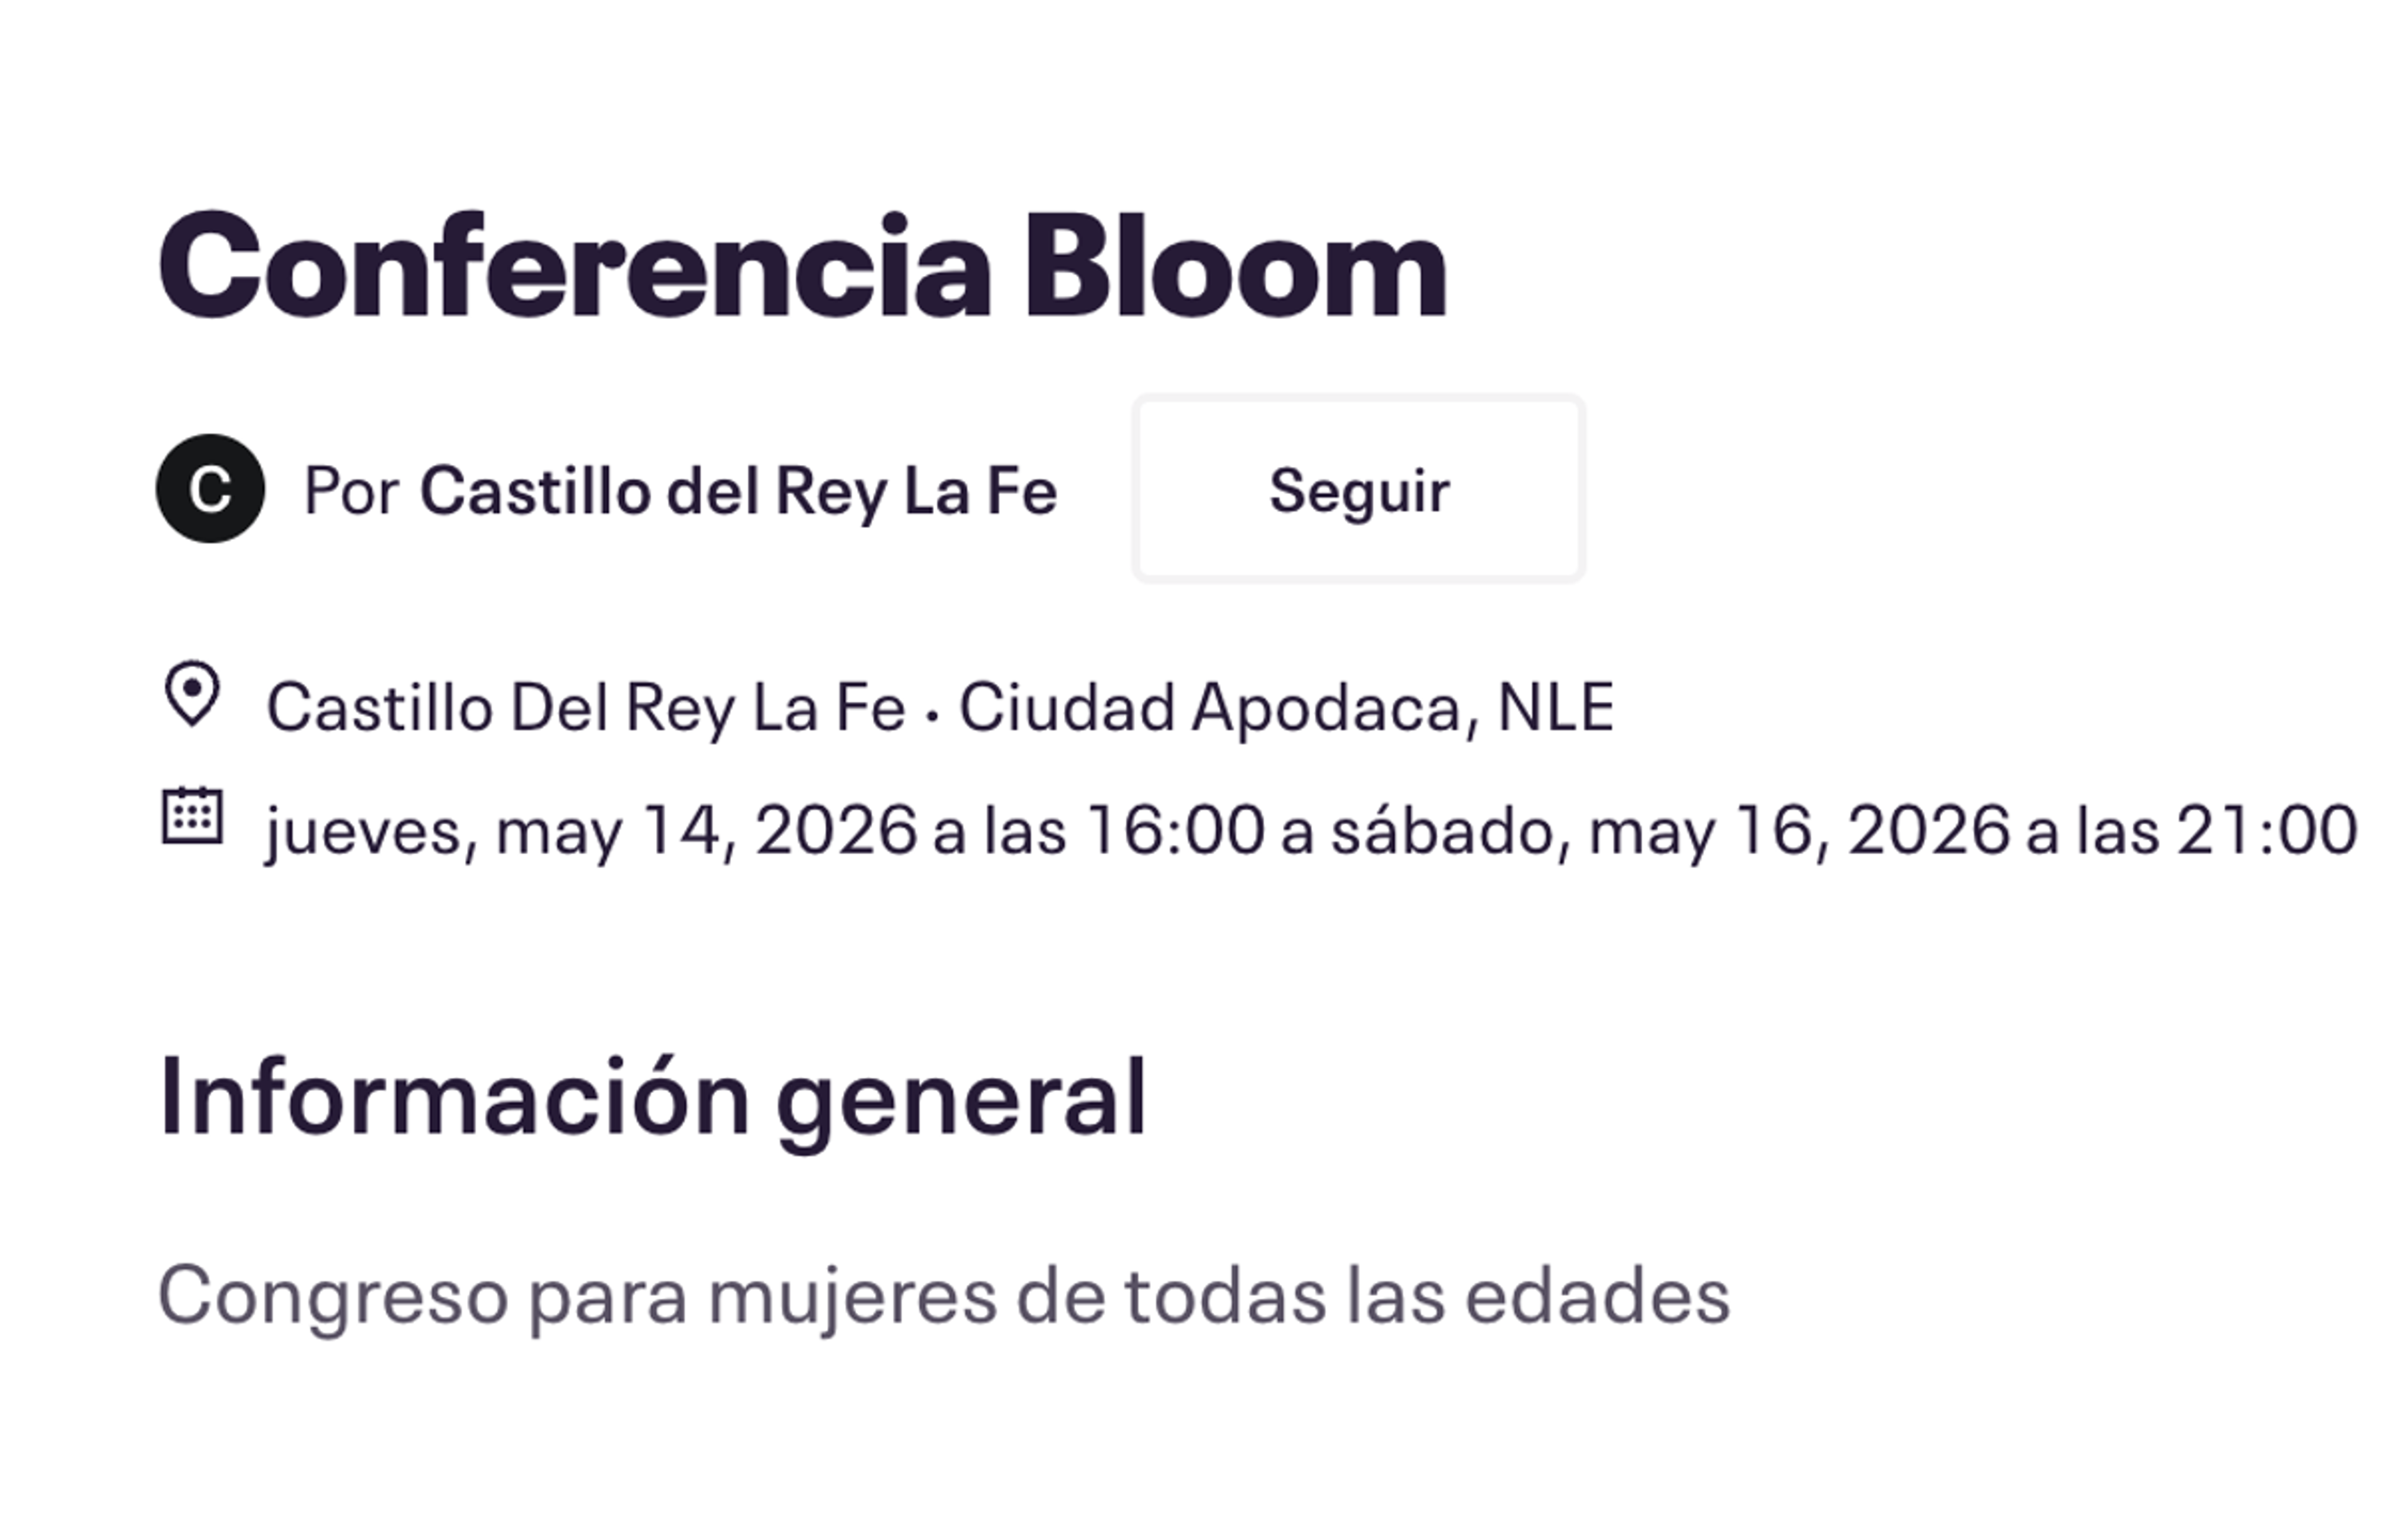Open the bold Castillo del Rey La Fe organizer link
The height and width of the screenshot is (1540, 2388).
738,491
